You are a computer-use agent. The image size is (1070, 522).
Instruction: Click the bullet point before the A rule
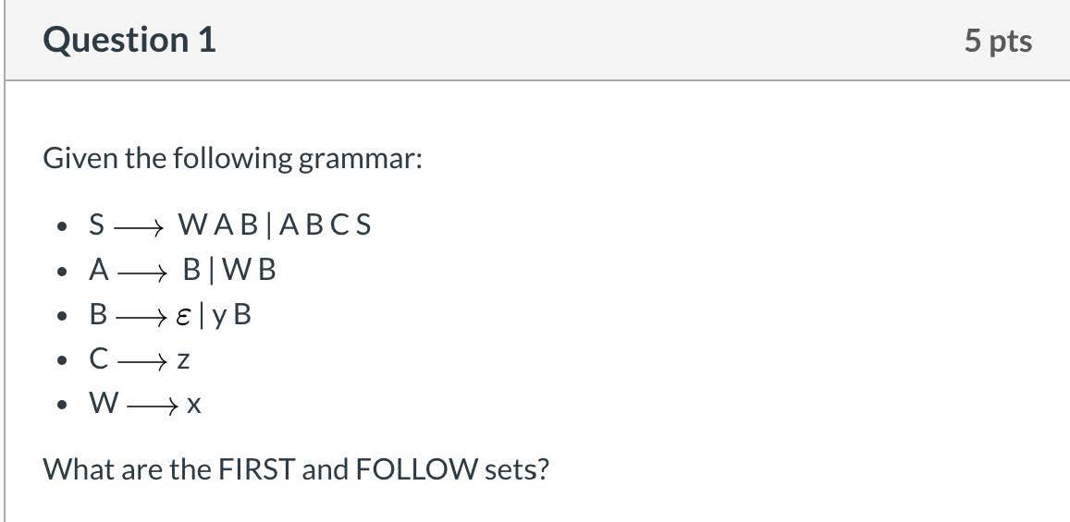(x=61, y=271)
